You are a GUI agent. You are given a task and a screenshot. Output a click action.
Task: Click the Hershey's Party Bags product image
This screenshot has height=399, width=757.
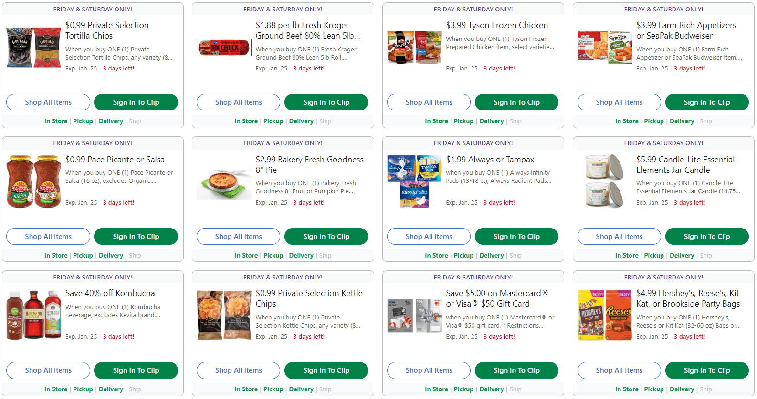click(x=604, y=315)
